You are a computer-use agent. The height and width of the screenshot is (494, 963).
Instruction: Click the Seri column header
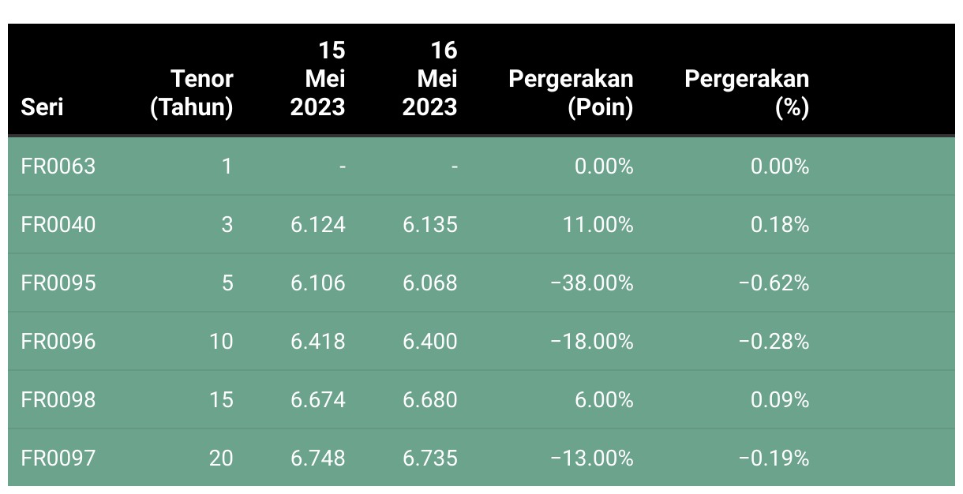coord(42,107)
